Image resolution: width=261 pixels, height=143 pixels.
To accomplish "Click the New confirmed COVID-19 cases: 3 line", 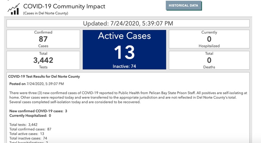I will pos(38,111).
